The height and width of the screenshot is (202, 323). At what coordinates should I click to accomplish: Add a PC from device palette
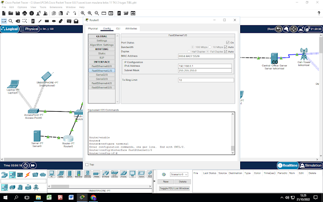point(51,174)
